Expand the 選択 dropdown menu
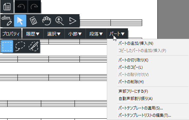189x120 pixels. [x=54, y=34]
